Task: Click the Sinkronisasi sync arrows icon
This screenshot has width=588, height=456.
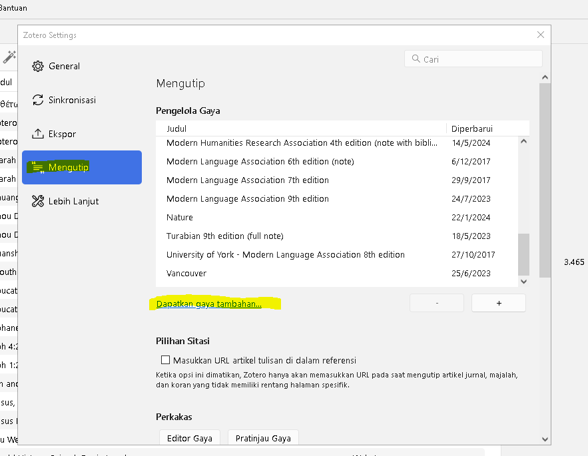Action: tap(37, 100)
